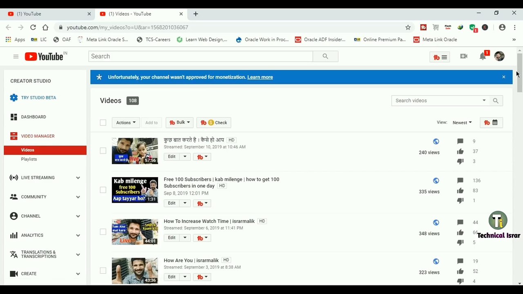
Task: Expand the search videos filter arrow
Action: (x=484, y=100)
